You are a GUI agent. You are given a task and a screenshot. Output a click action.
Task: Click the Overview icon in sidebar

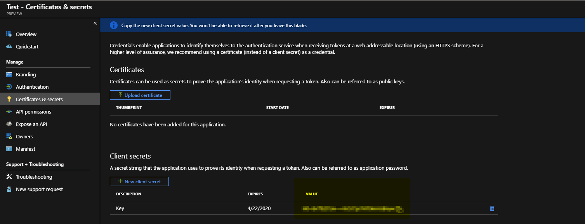[9, 34]
